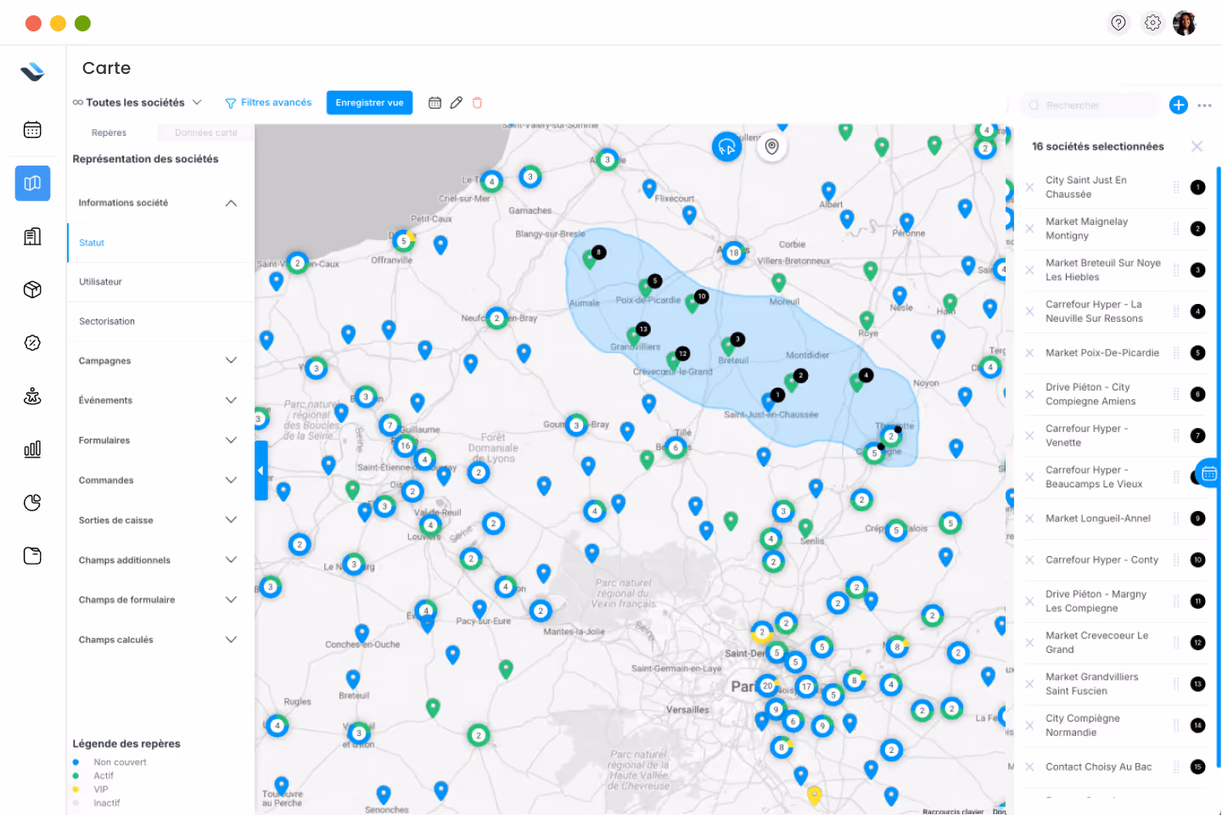Open the Toutes les sociétés dropdown

(x=137, y=102)
